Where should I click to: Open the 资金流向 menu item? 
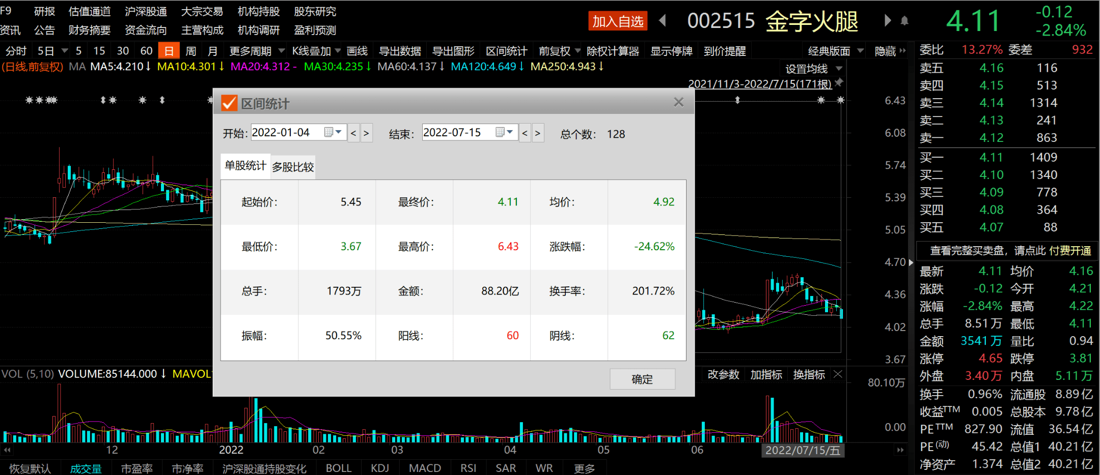pyautogui.click(x=146, y=31)
